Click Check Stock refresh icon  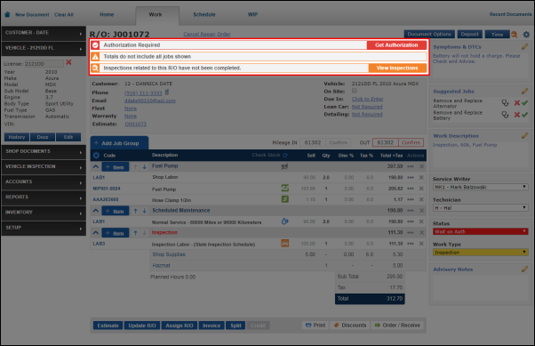285,155
